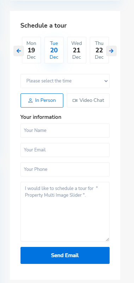Click the right arrow to show next dates
This screenshot has width=134, height=283.
(111, 51)
